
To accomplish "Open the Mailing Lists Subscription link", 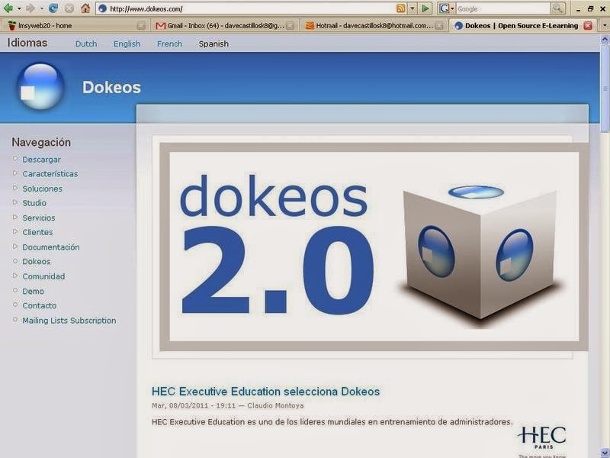I will (69, 321).
